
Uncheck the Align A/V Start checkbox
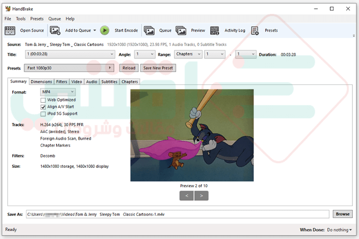pyautogui.click(x=43, y=107)
